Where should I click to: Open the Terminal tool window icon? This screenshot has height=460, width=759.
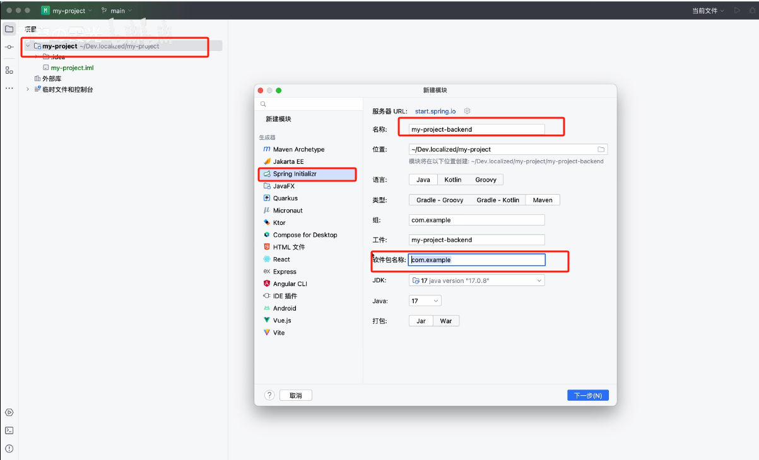[x=9, y=430]
